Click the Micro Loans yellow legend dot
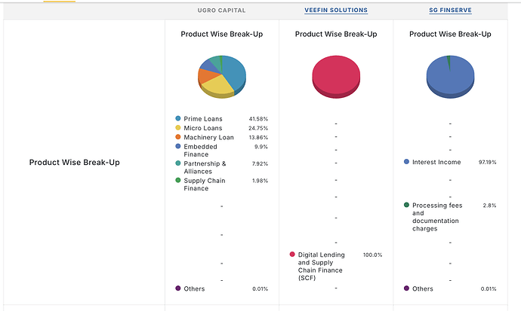Screen dimensions: 521x311 pyautogui.click(x=178, y=127)
